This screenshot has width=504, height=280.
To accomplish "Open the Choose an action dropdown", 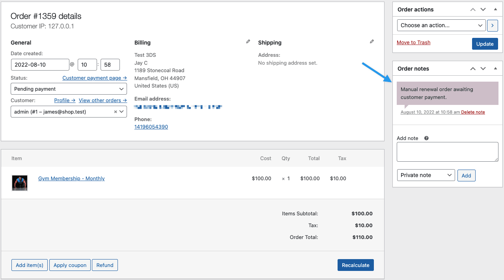I will pos(441,25).
